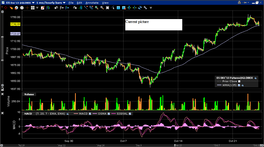Click the price axis scroll up arrow

2,12
